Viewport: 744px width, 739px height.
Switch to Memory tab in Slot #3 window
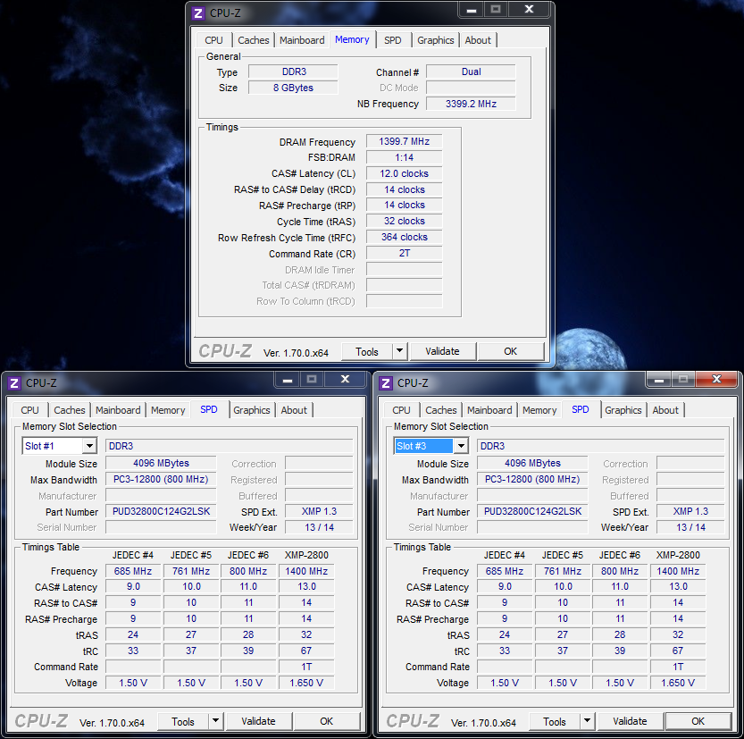[539, 410]
